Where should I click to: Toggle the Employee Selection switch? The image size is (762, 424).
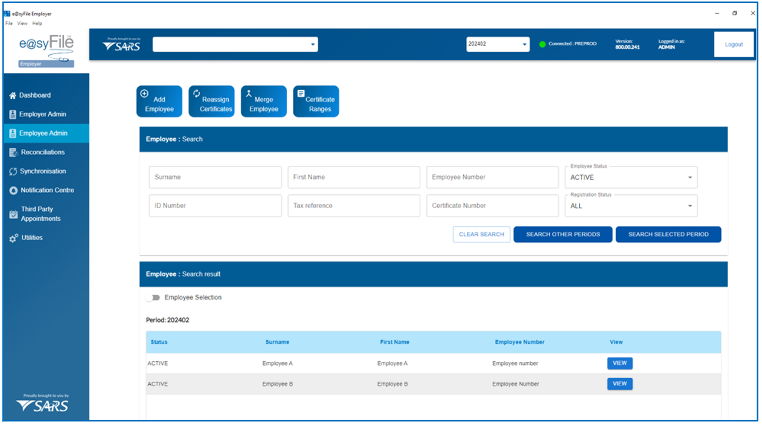coord(153,298)
